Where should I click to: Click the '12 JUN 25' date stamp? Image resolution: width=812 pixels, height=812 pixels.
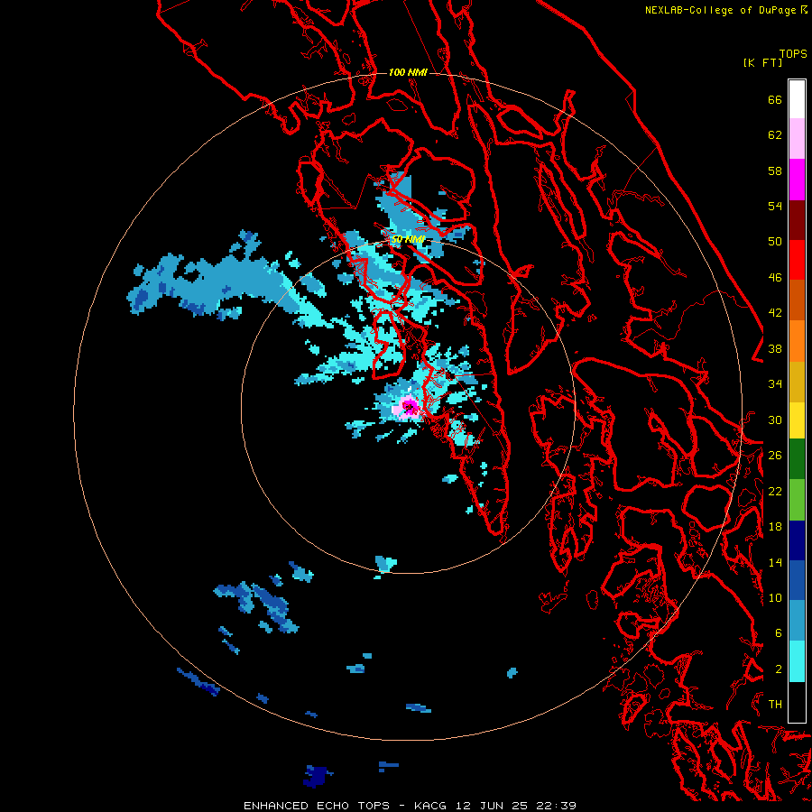pos(492,806)
